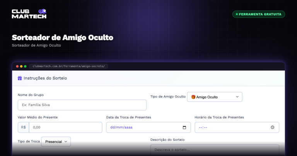This screenshot has height=156, width=297.
Task: Open the Tipo de Amigo Oculto dropdown
Action: click(x=215, y=97)
